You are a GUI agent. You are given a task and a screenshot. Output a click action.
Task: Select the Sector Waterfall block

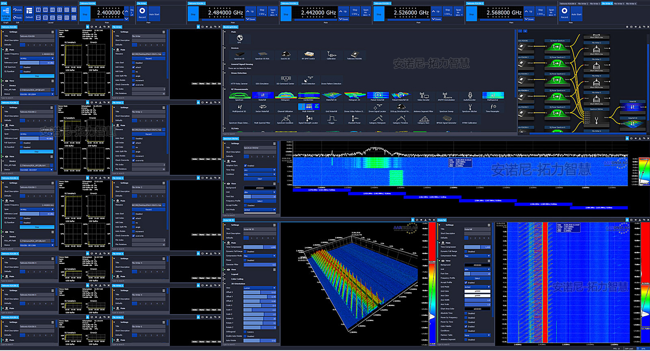click(x=262, y=108)
